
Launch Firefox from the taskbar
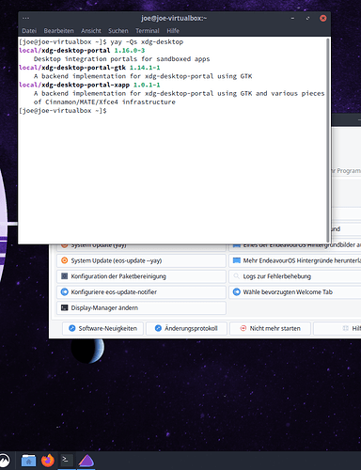tap(48, 461)
